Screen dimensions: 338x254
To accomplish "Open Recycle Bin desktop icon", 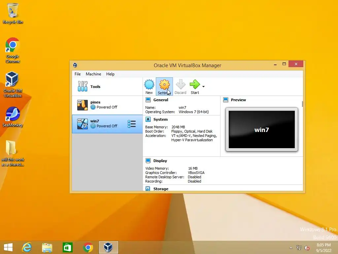I will point(13,13).
